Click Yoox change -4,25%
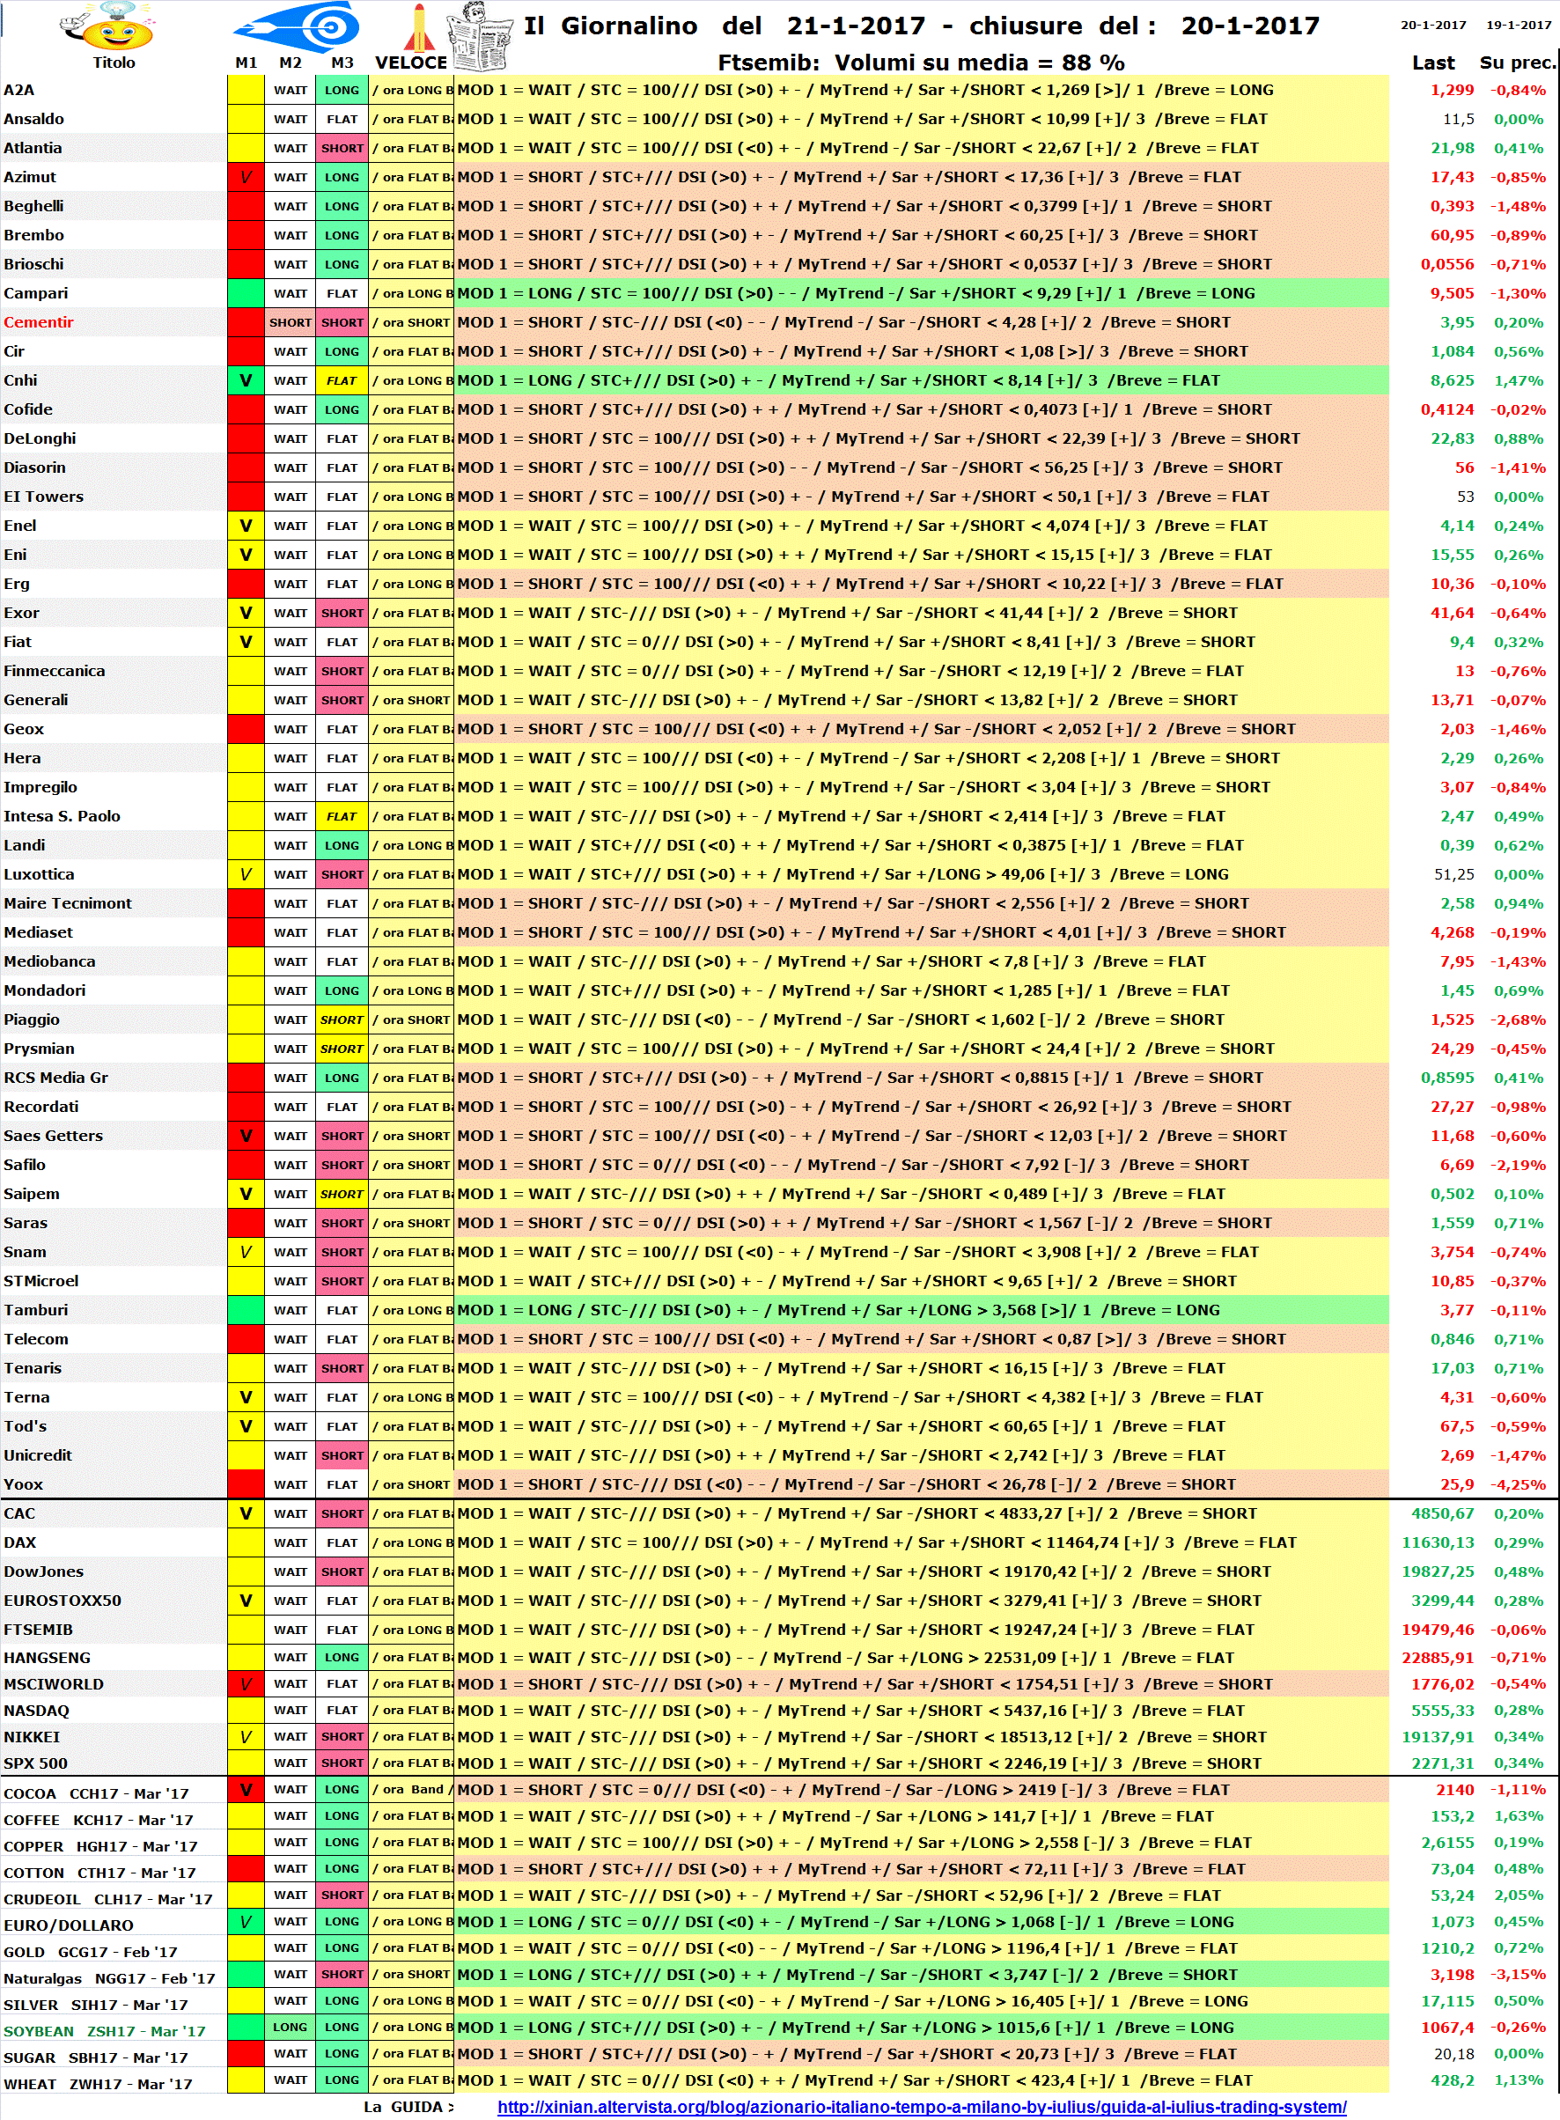Viewport: 1560px width, 2120px height. (x=1519, y=1483)
